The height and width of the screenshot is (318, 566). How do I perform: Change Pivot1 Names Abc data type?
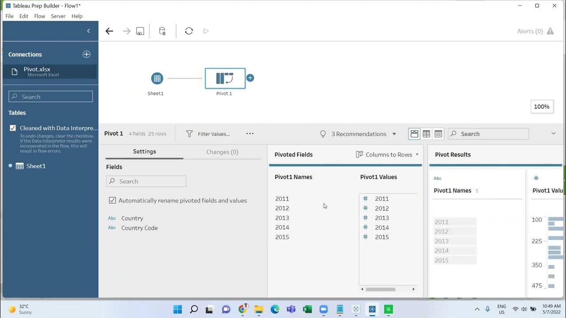pos(437,178)
